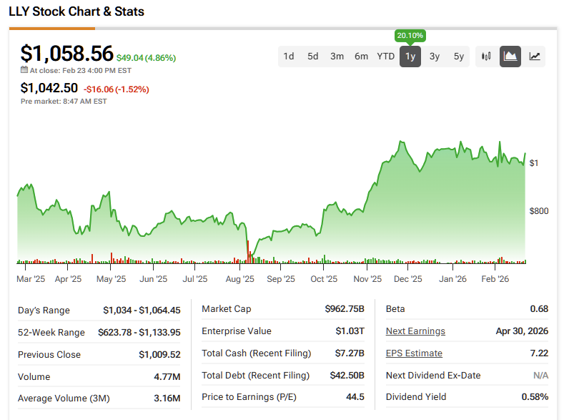Click the Mar '25 axis label
This screenshot has height=420, width=564.
tap(31, 279)
